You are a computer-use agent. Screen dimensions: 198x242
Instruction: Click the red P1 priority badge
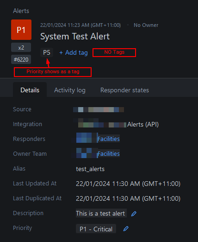pos(21,30)
